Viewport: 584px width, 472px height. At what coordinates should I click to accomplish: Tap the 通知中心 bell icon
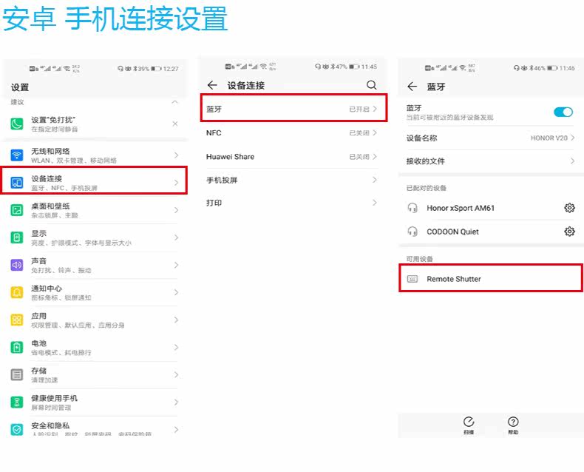(17, 293)
